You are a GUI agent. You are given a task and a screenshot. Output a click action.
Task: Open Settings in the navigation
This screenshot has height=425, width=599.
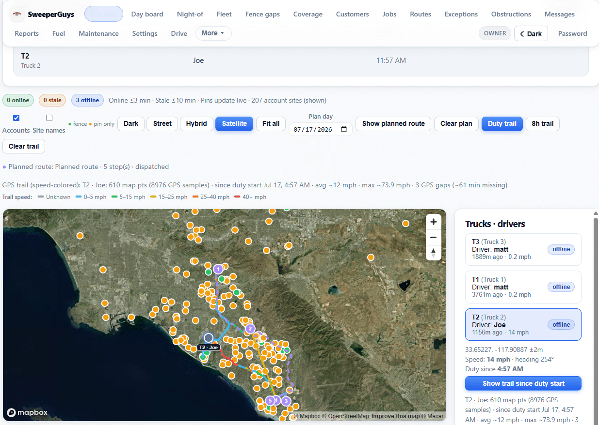click(145, 33)
